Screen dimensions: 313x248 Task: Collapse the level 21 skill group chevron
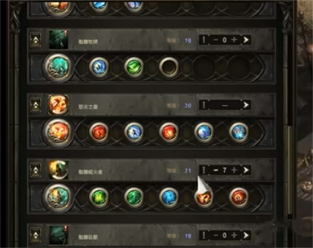[36, 170]
